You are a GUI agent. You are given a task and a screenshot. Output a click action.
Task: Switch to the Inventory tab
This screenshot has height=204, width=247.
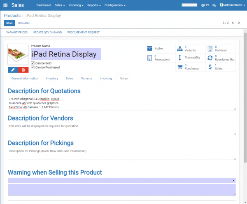tap(52, 79)
